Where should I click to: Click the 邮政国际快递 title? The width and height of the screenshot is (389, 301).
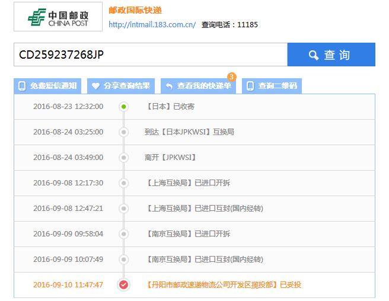(x=135, y=10)
